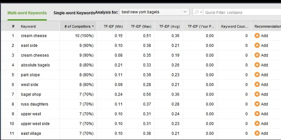Click the Add icon for upper west
281x140 pixels.
point(257,114)
